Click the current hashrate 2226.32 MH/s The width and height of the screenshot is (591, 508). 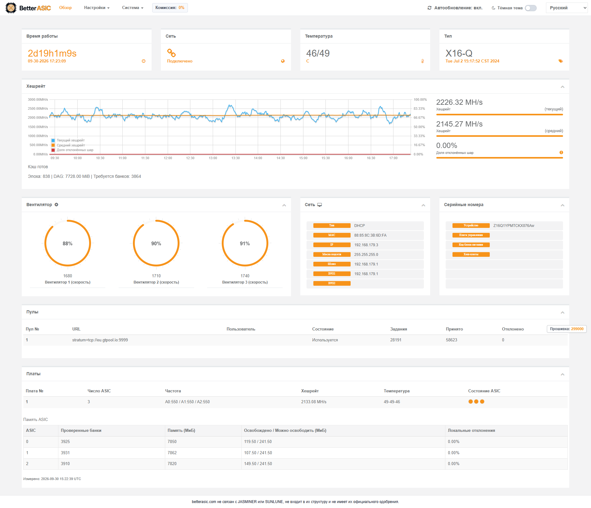coord(459,102)
